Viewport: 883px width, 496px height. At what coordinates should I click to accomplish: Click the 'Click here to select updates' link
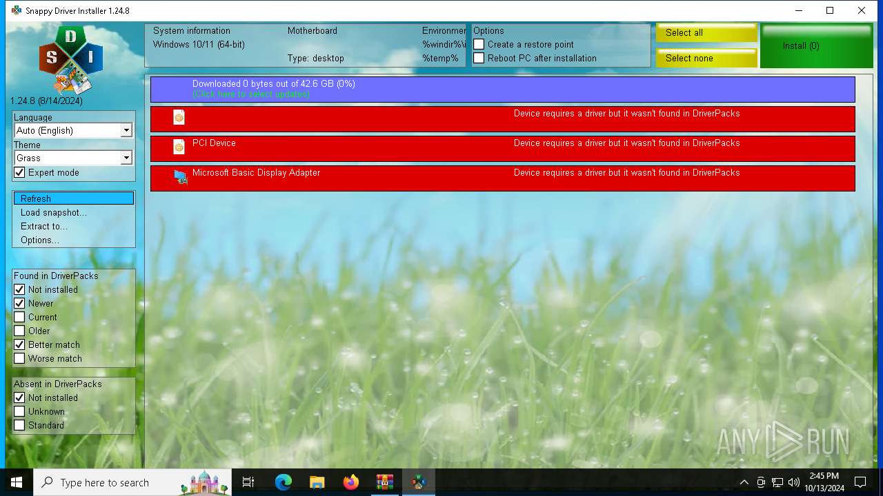pos(251,94)
